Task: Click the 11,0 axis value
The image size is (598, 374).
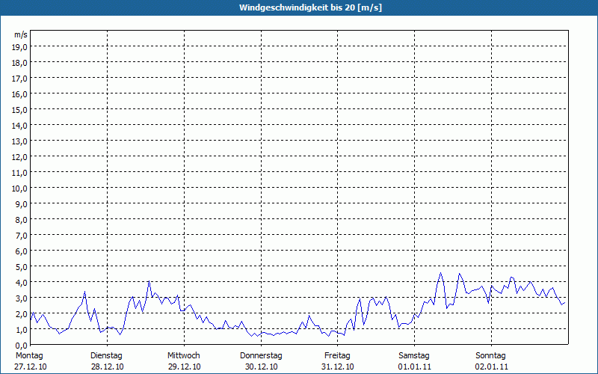Action: click(x=21, y=173)
